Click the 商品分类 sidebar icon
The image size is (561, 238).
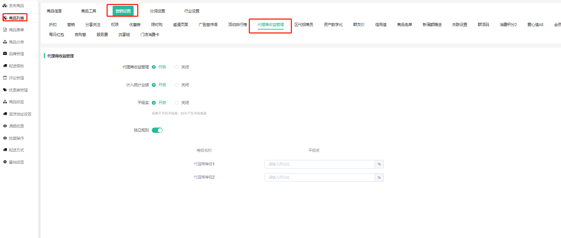(5, 42)
